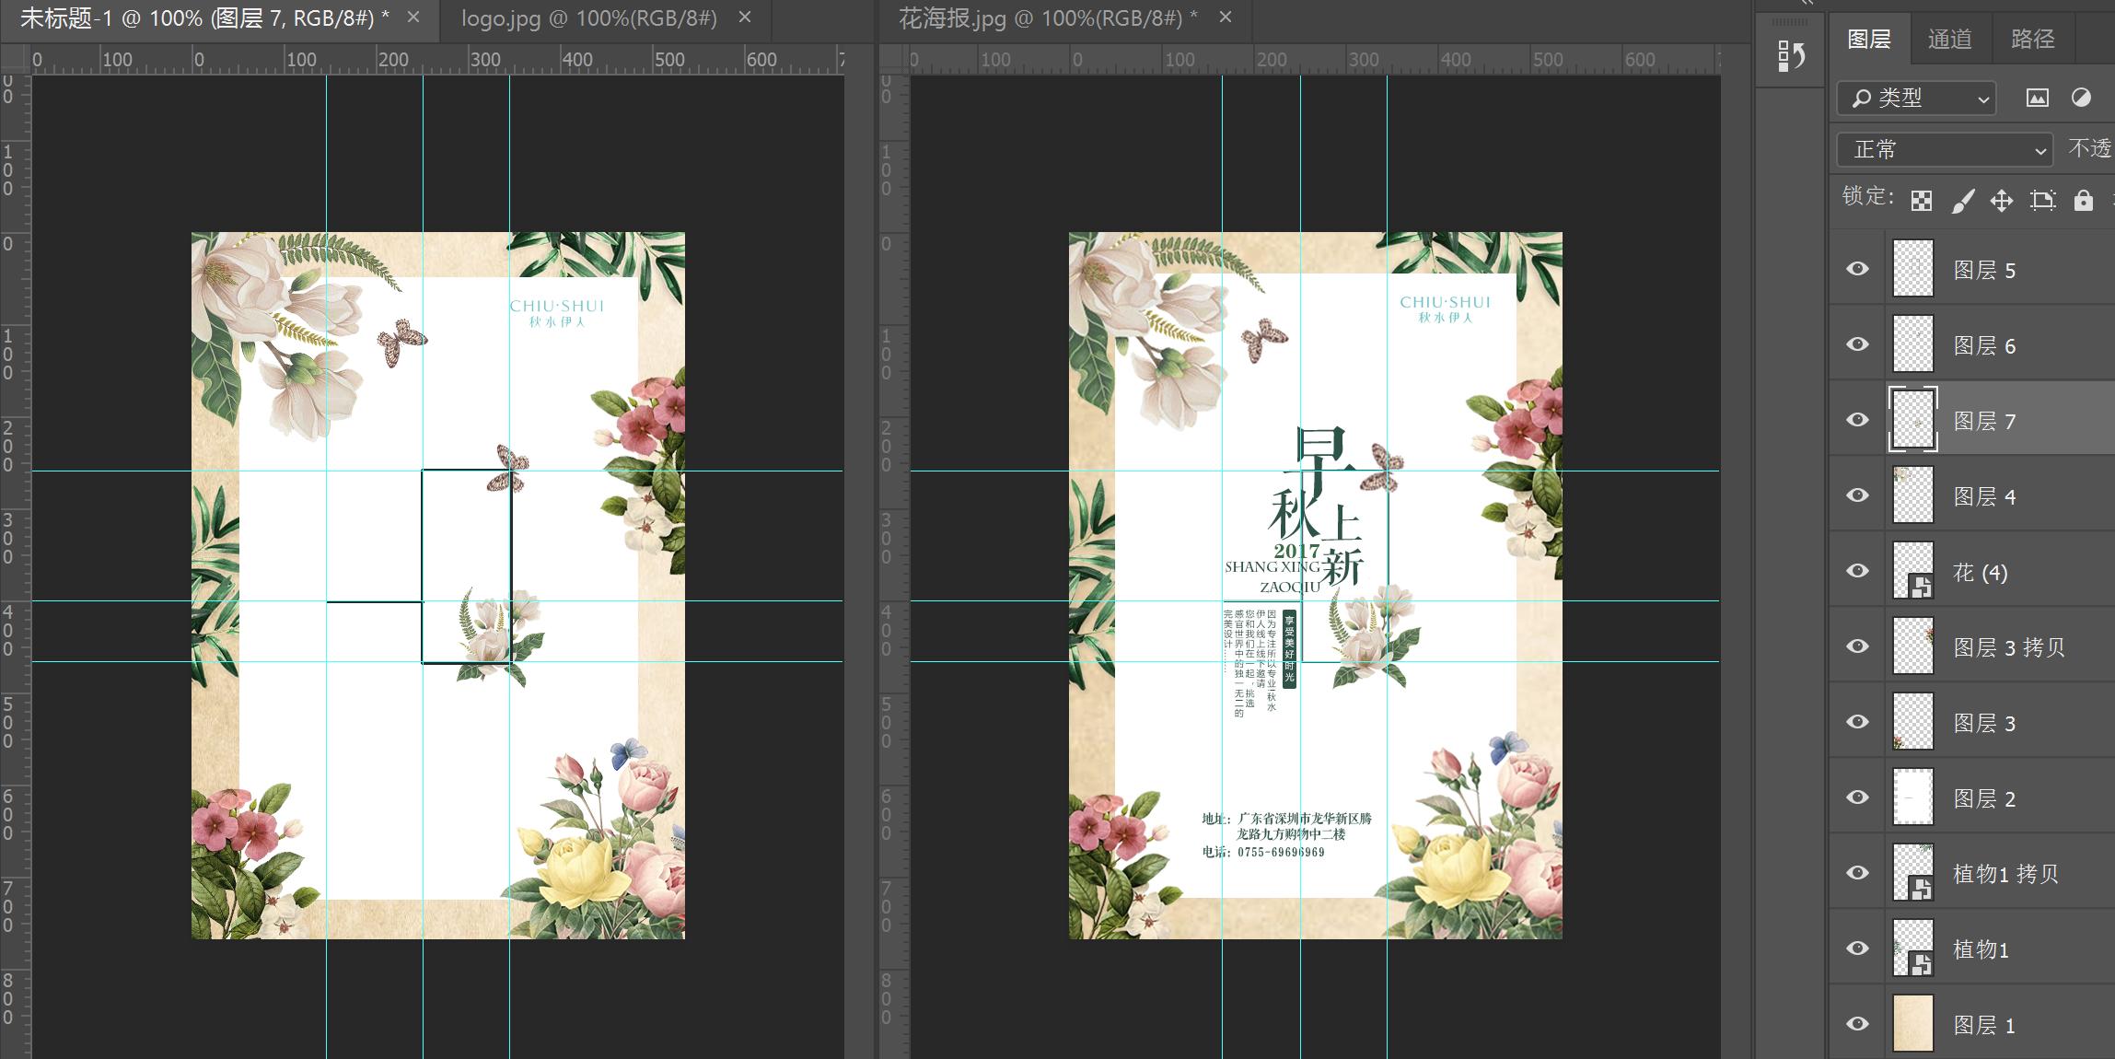The width and height of the screenshot is (2115, 1059).
Task: Hide 图层 5 with eye icon
Action: pos(1857,269)
